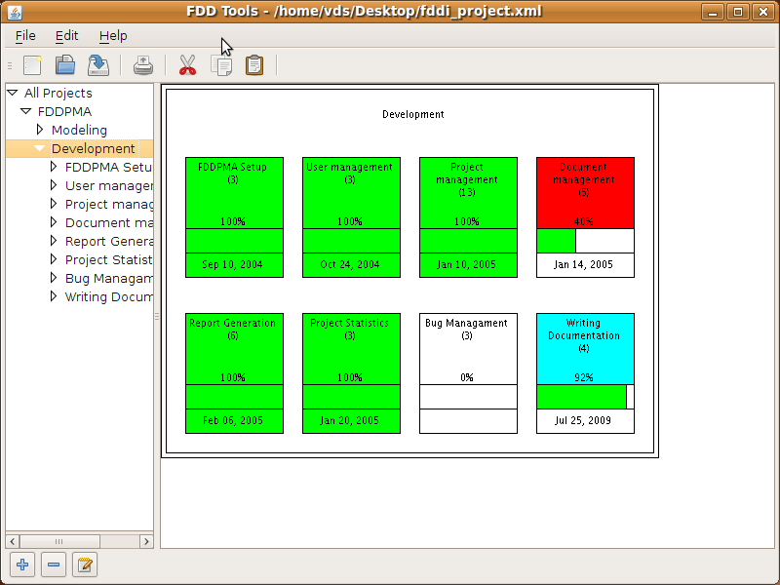The height and width of the screenshot is (585, 780).
Task: Click the Development chart title
Action: point(412,114)
